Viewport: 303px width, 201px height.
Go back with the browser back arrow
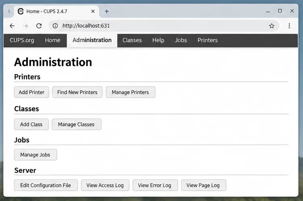(12, 26)
